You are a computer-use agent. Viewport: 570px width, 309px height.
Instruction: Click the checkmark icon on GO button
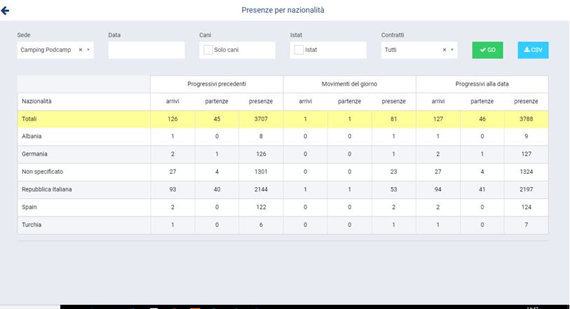click(483, 50)
